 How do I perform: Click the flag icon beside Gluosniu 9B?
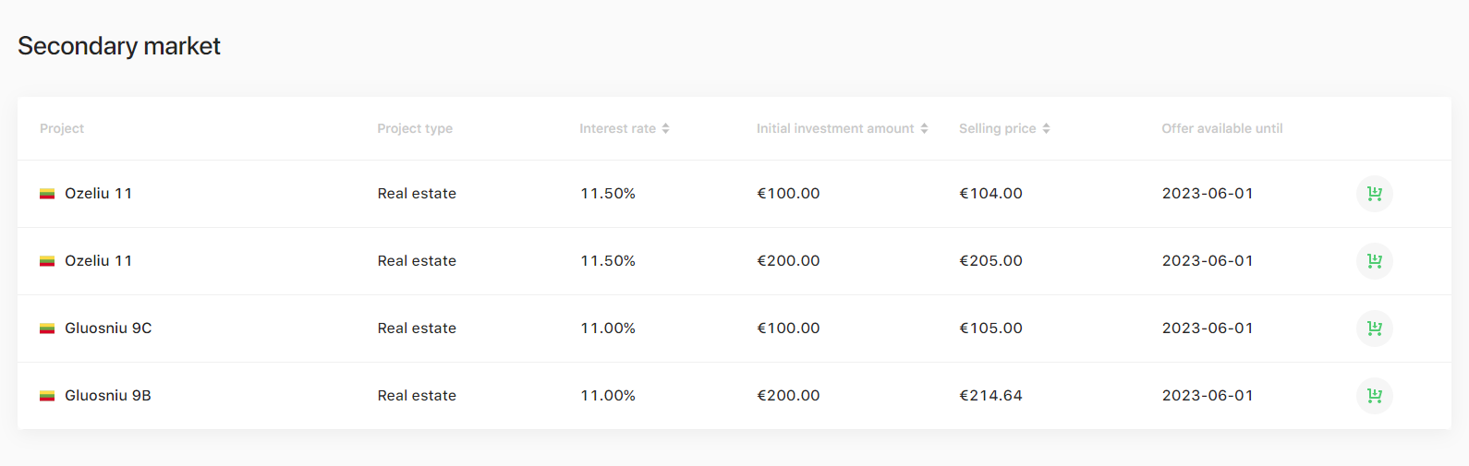click(47, 396)
